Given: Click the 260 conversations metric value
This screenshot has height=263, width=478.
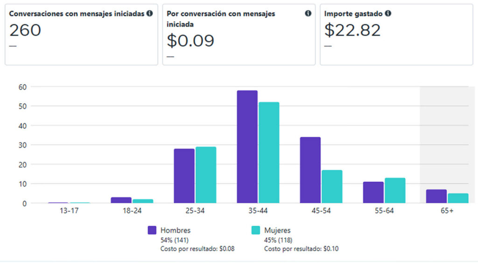Looking at the screenshot, I should coord(25,30).
